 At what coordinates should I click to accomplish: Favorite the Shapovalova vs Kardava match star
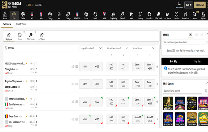[x=157, y=84]
